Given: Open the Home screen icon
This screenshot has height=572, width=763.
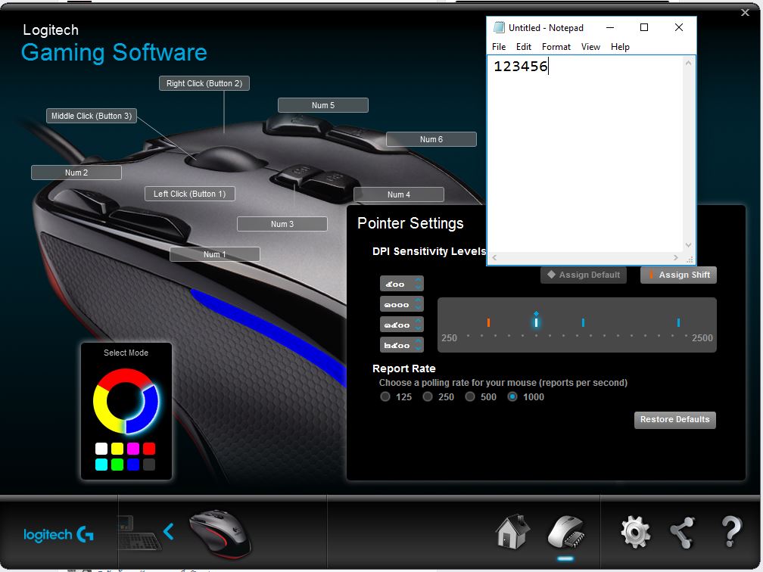Looking at the screenshot, I should point(512,532).
